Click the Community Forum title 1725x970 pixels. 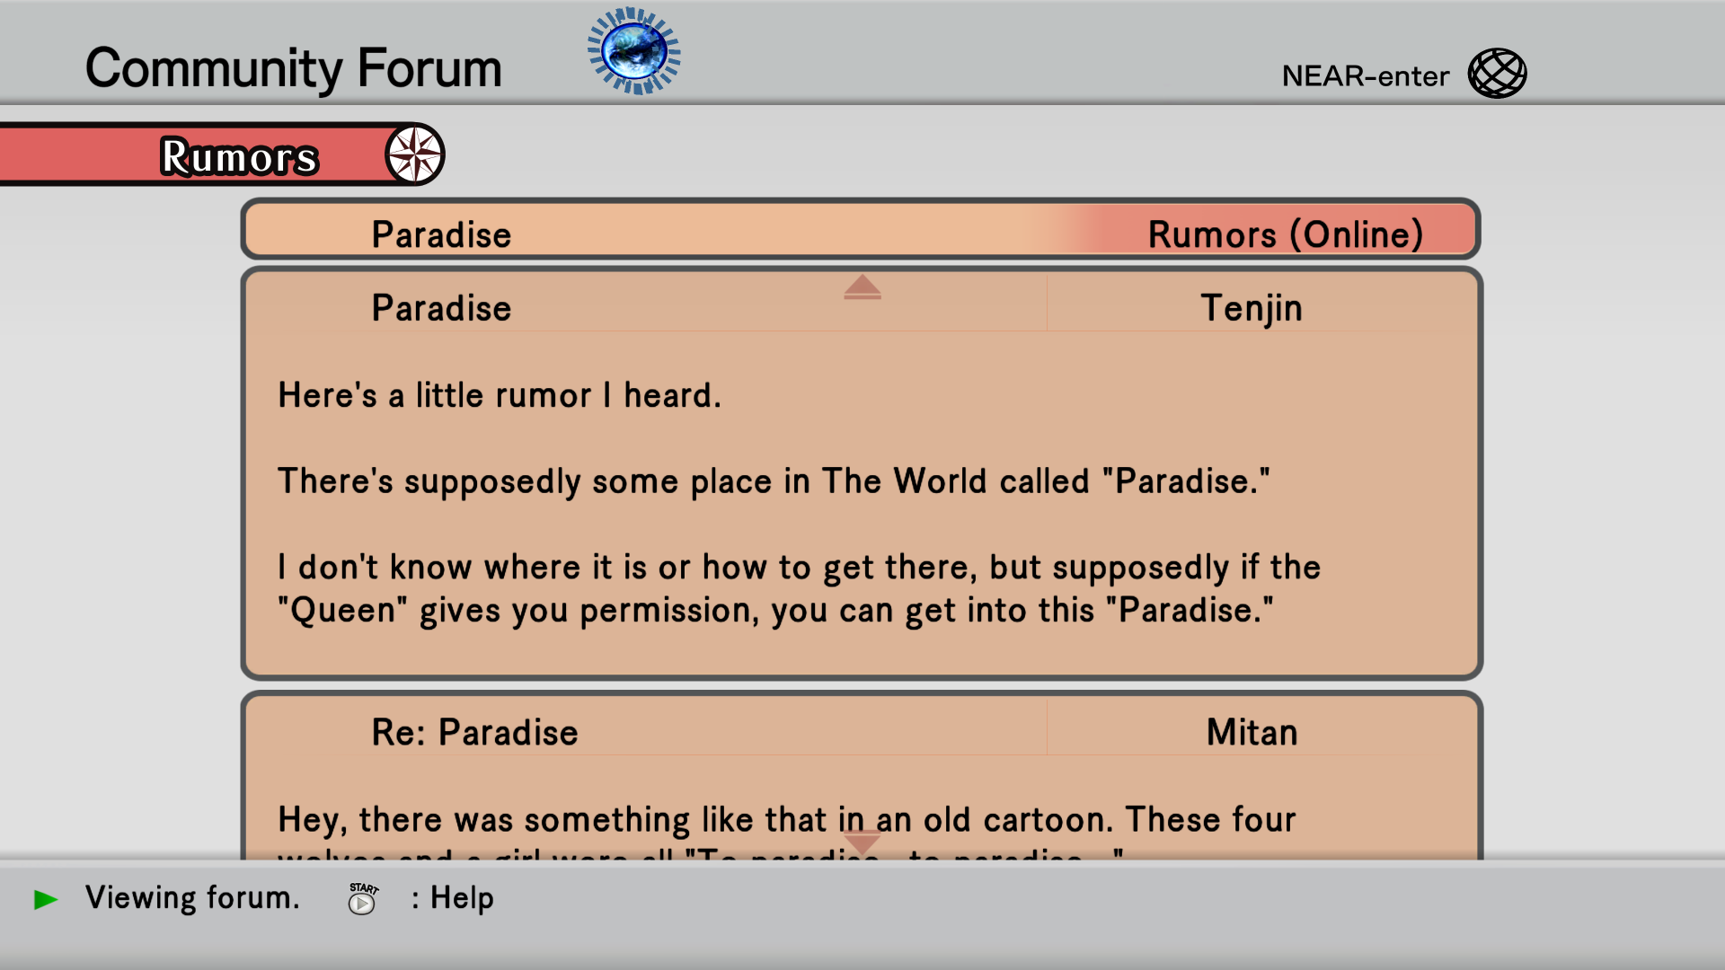[x=293, y=68]
